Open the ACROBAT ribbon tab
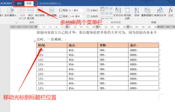Viewport: 175px width, 112px height. (x=6, y=3)
